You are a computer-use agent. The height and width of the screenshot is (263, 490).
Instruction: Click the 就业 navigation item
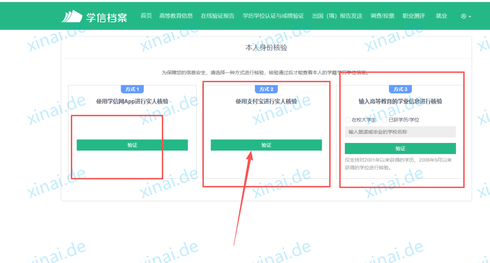click(441, 16)
